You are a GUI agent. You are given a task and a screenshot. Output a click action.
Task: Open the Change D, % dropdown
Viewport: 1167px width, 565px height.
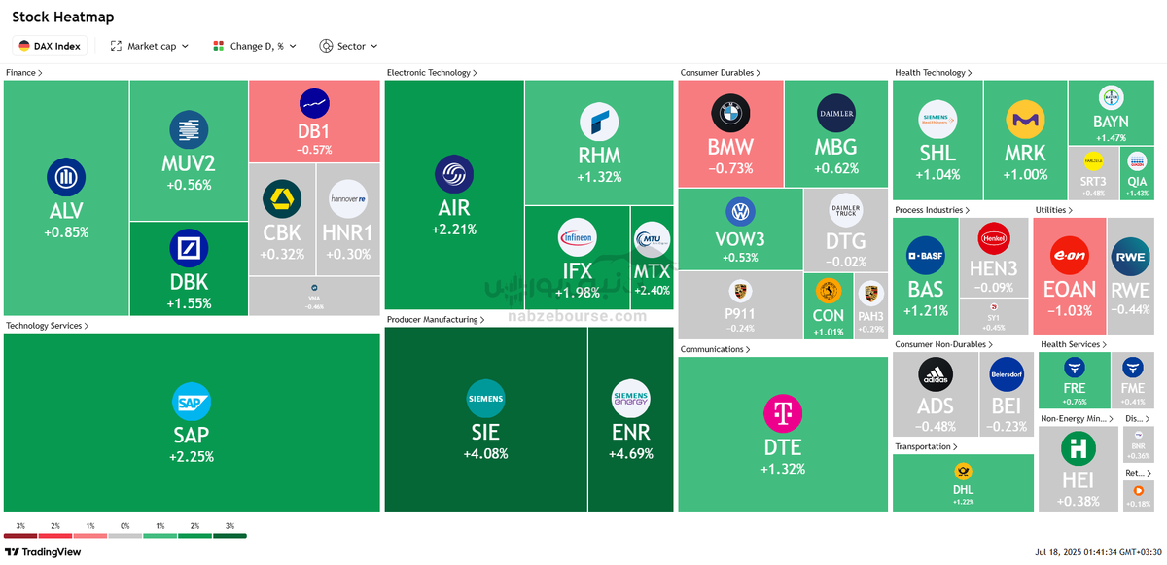(256, 46)
